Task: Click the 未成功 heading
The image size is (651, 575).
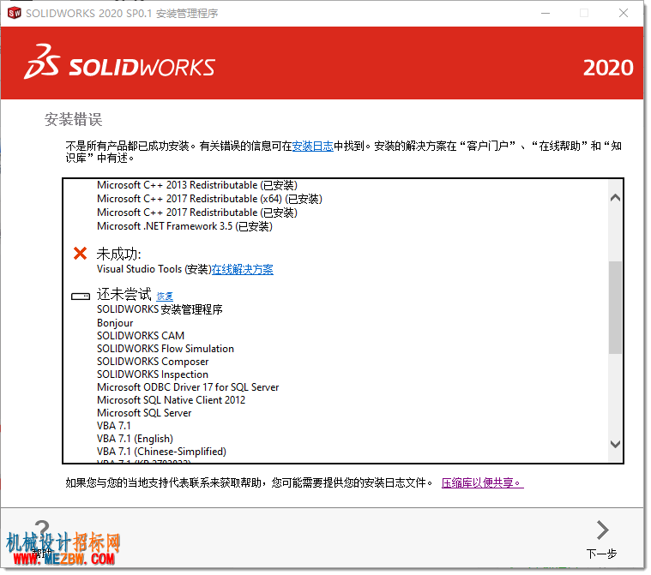Action: pos(118,254)
